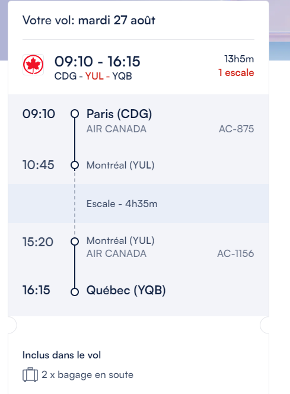290x394 pixels.
Task: Select the 09:10 - 16:15 flight time header
Action: 97,62
